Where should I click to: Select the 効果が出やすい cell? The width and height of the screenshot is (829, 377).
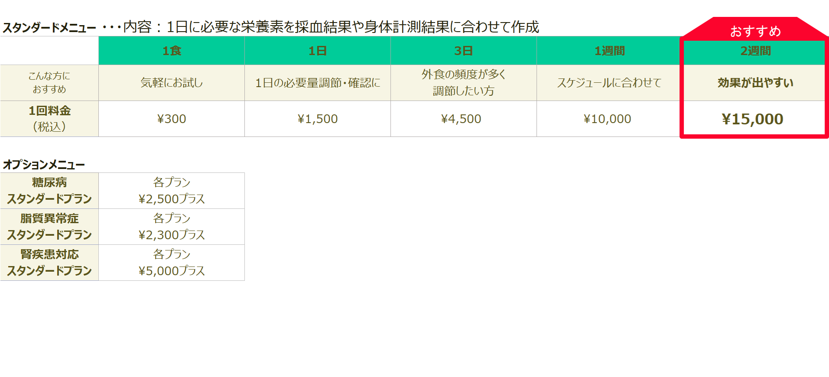pyautogui.click(x=755, y=83)
